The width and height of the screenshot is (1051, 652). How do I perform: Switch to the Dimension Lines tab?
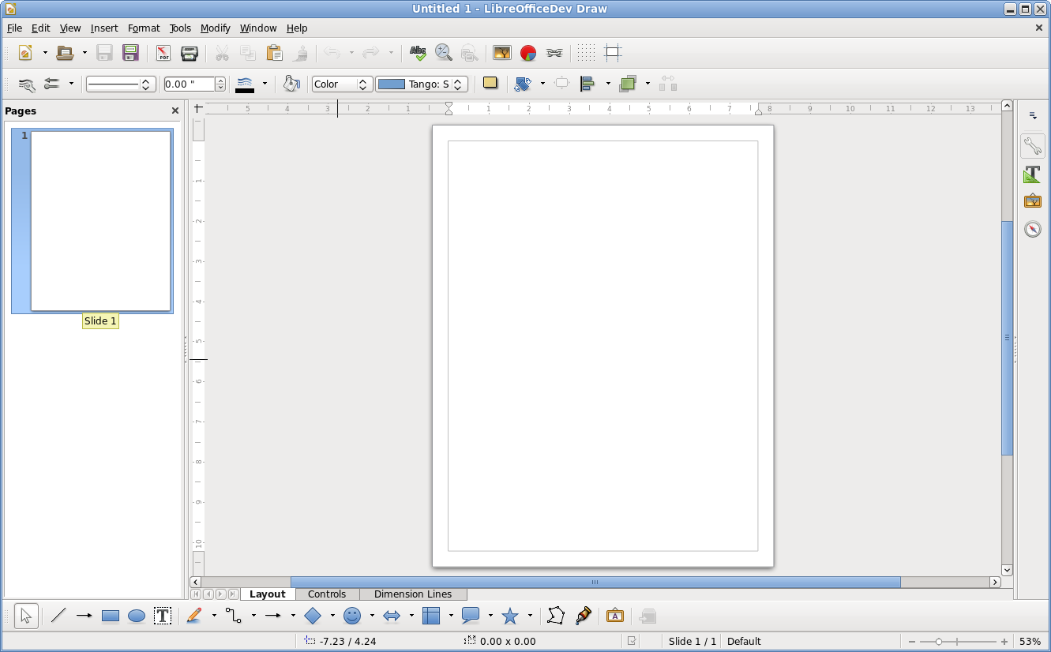(x=413, y=594)
